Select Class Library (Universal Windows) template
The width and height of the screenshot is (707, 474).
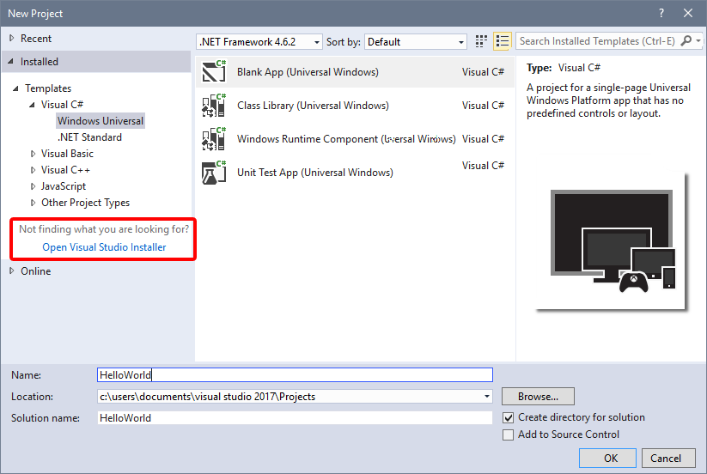point(355,106)
